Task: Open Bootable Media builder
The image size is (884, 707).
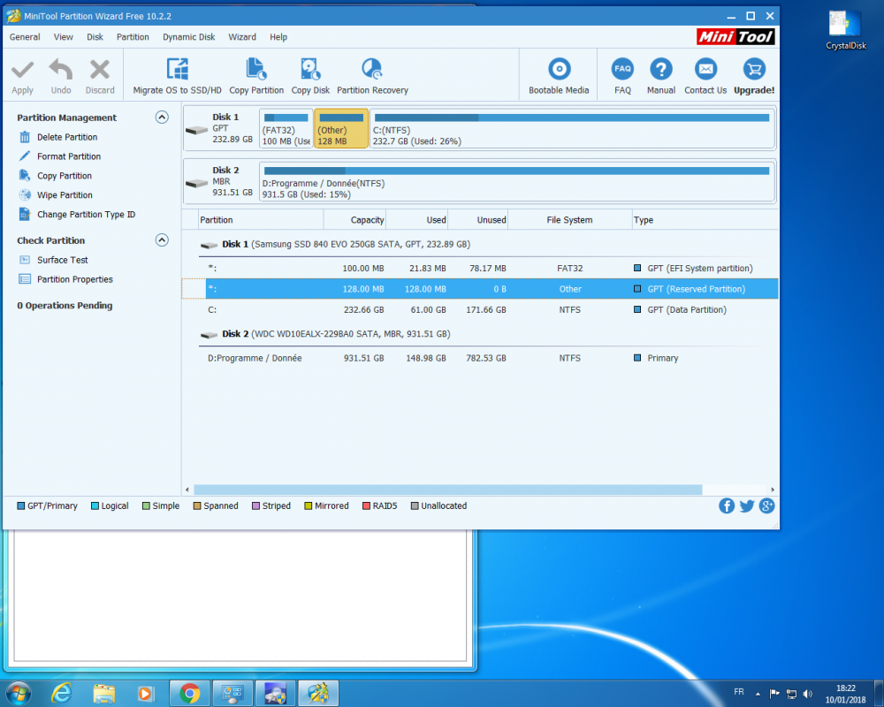Action: [x=559, y=70]
